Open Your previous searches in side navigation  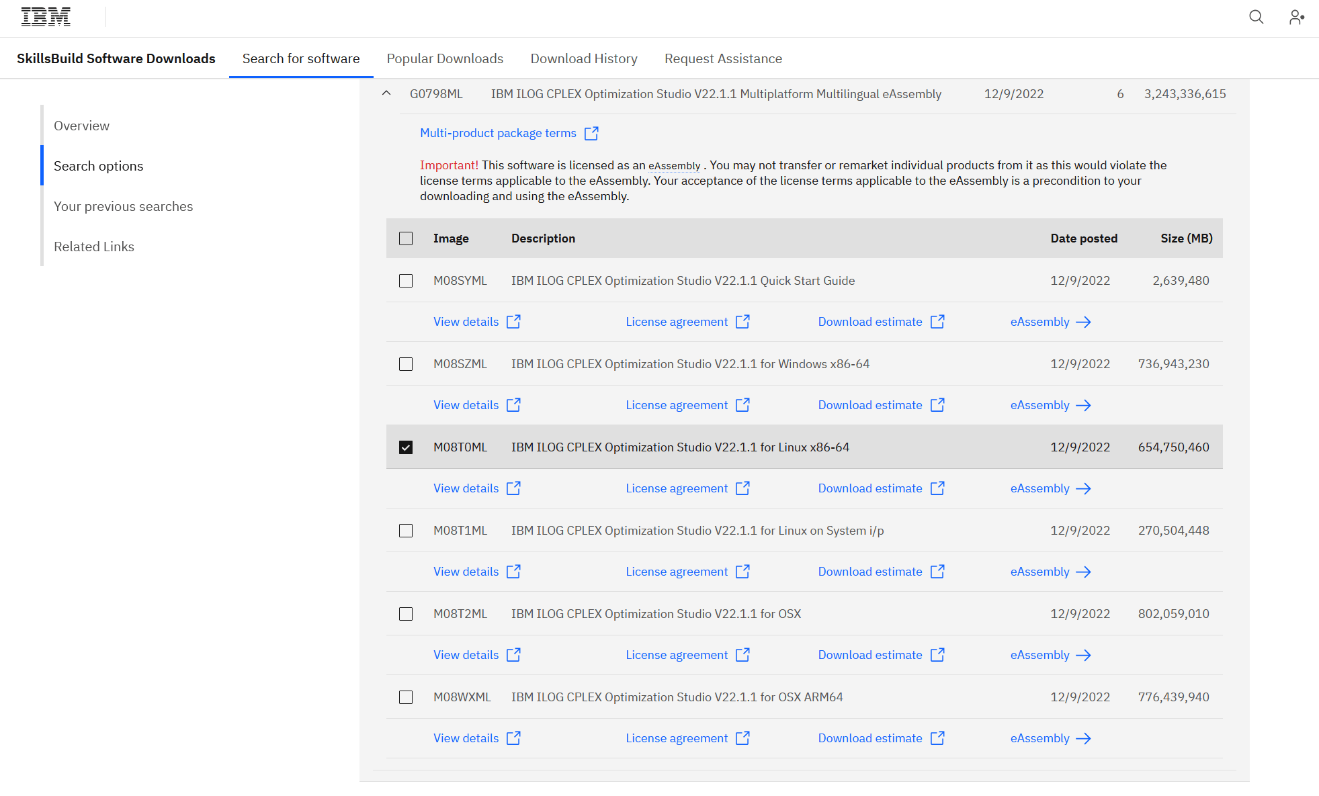[123, 206]
